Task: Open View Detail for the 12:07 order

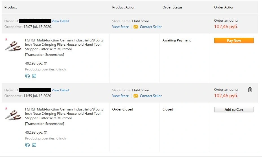Action: (60, 21)
